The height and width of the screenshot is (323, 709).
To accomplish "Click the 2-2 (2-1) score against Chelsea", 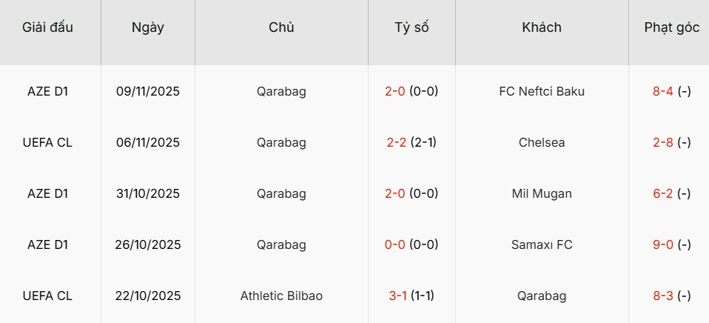I will [411, 143].
